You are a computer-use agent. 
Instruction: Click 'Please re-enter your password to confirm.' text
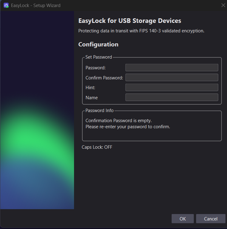128,127
